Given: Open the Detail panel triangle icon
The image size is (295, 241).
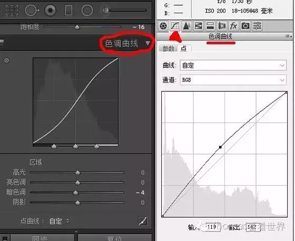Looking at the screenshot, I should point(186,26).
